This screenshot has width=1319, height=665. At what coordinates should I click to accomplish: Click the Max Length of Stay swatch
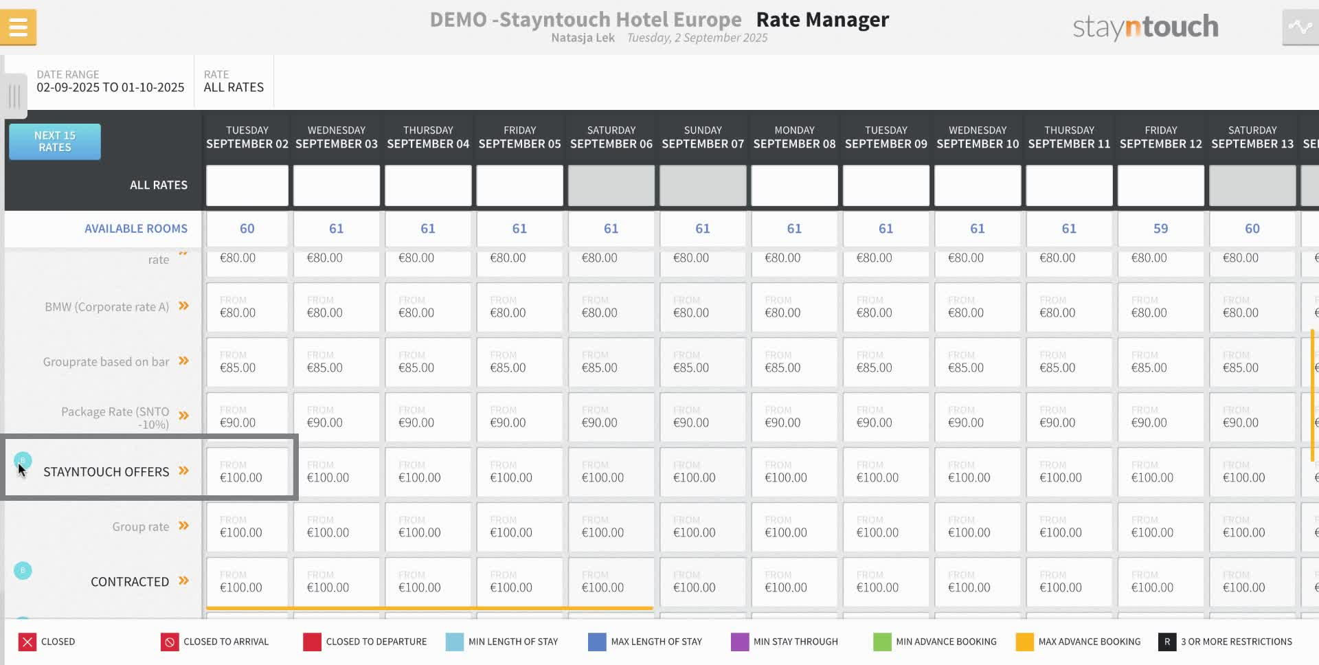(597, 642)
